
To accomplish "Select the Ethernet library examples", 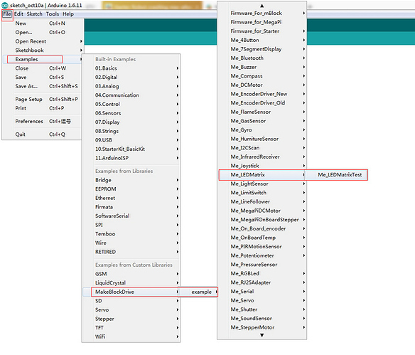I will (131, 198).
